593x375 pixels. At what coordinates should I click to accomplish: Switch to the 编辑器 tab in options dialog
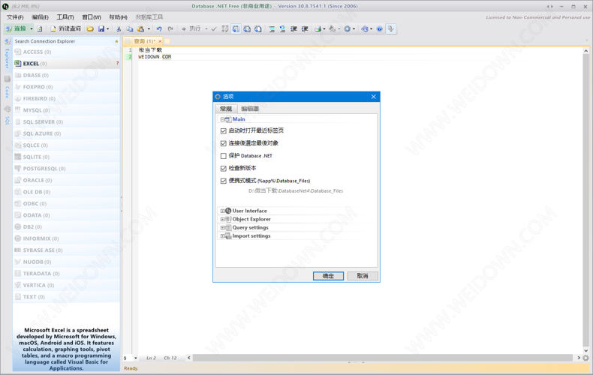tap(250, 109)
